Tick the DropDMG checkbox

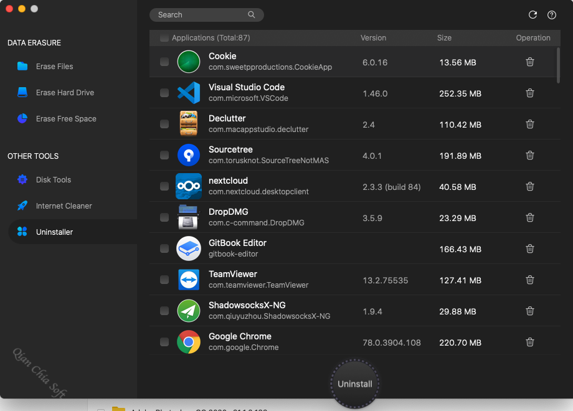click(x=164, y=217)
